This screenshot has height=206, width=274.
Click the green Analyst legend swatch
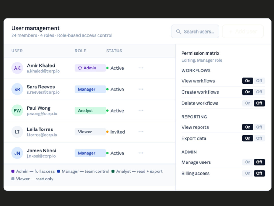point(113,171)
